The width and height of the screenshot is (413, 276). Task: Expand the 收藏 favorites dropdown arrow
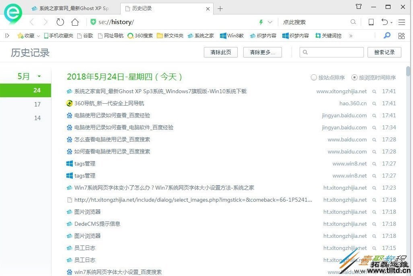[38, 36]
